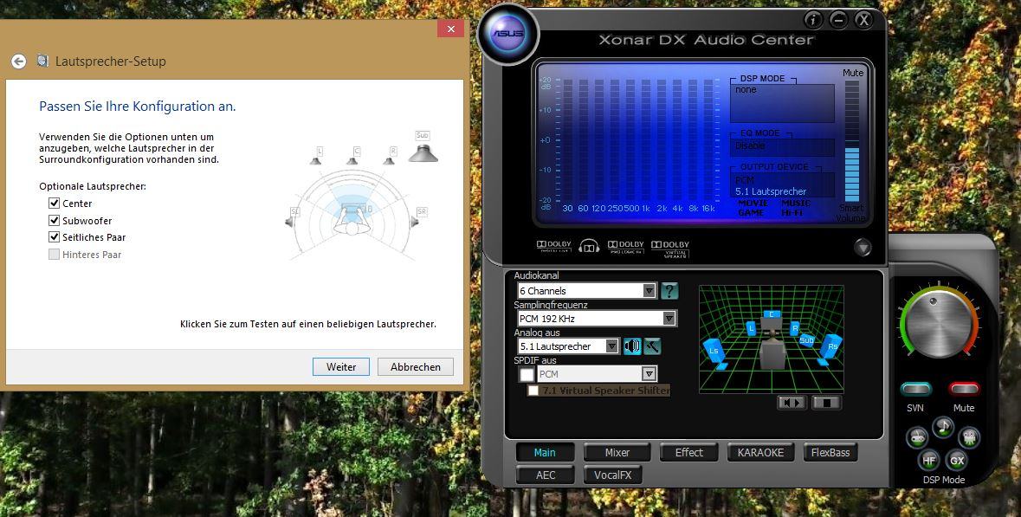Enable HF DSP mode
The image size is (1021, 517).
click(929, 461)
